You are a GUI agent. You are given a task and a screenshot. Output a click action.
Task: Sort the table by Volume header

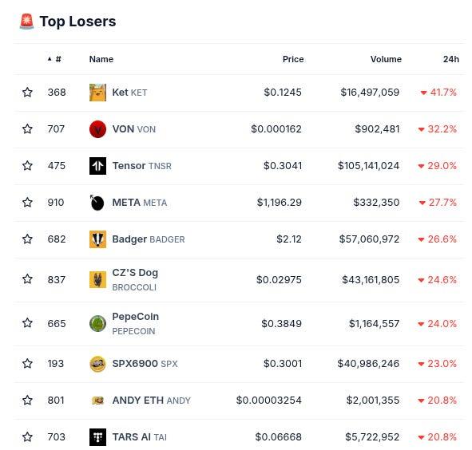click(x=386, y=59)
